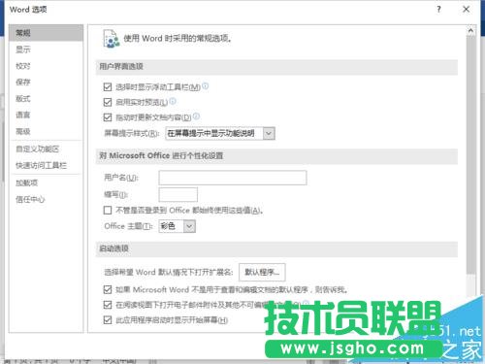The height and width of the screenshot is (364, 485).
Task: Toggle open email attachments in reading view checkbox
Action: coord(108,305)
